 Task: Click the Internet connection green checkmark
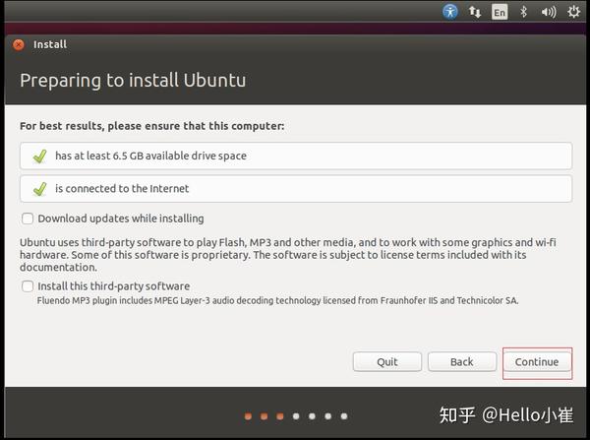40,189
